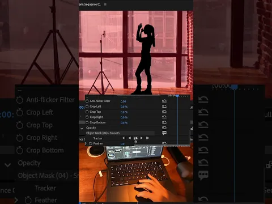Click the Tracker label in center panel
272x204 pixels.
pos(97,138)
